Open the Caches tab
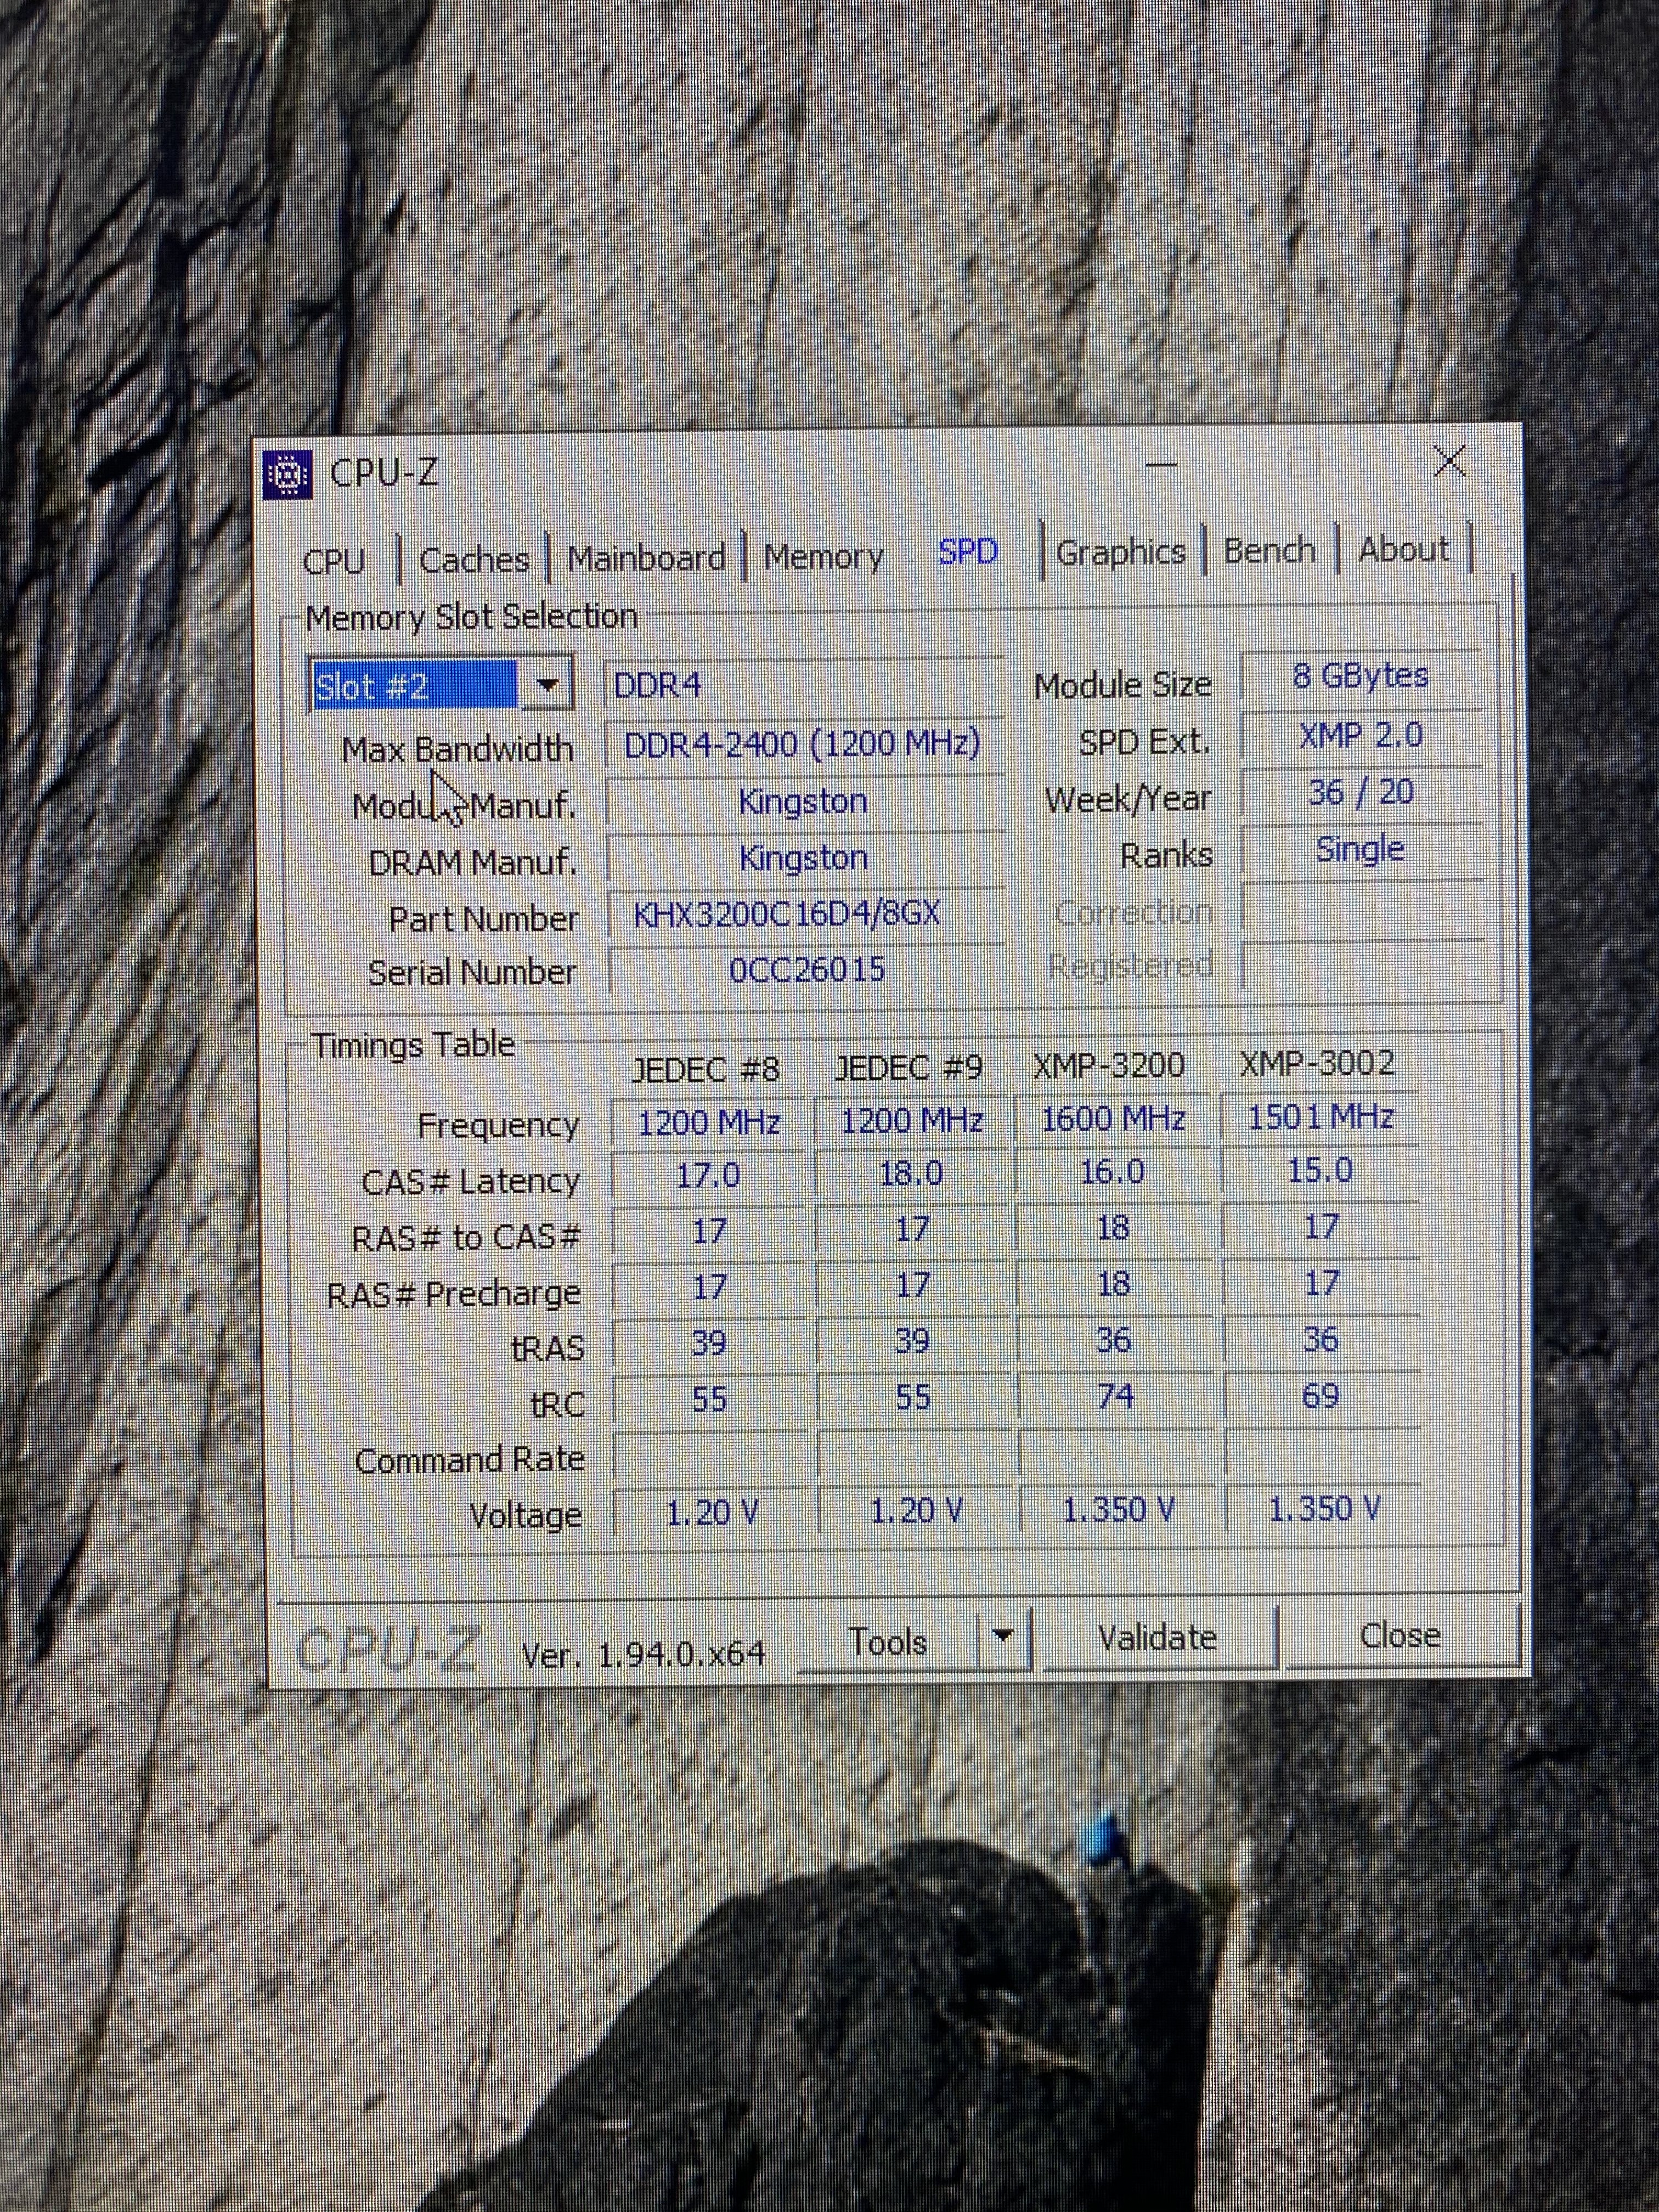This screenshot has width=1659, height=2212. pos(474,559)
